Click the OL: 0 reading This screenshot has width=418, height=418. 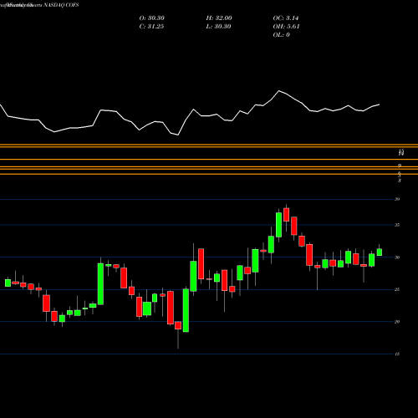281,35
